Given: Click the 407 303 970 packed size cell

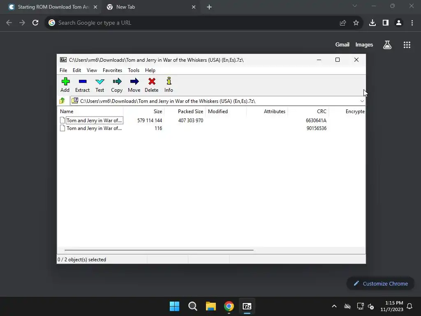Looking at the screenshot, I should (x=191, y=121).
